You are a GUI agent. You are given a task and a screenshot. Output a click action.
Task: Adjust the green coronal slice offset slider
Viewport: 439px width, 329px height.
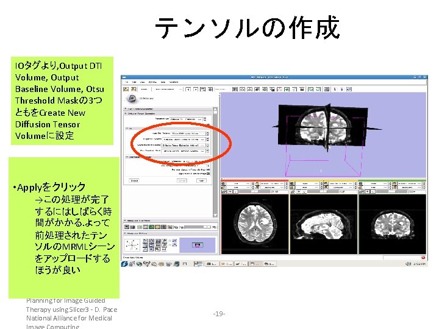tap(393, 191)
